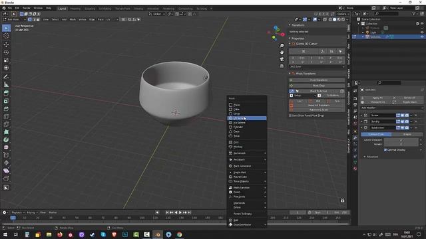Select the Annotate tool in the left toolbar
Image resolution: width=426 pixels, height=239 pixels.
[6, 77]
